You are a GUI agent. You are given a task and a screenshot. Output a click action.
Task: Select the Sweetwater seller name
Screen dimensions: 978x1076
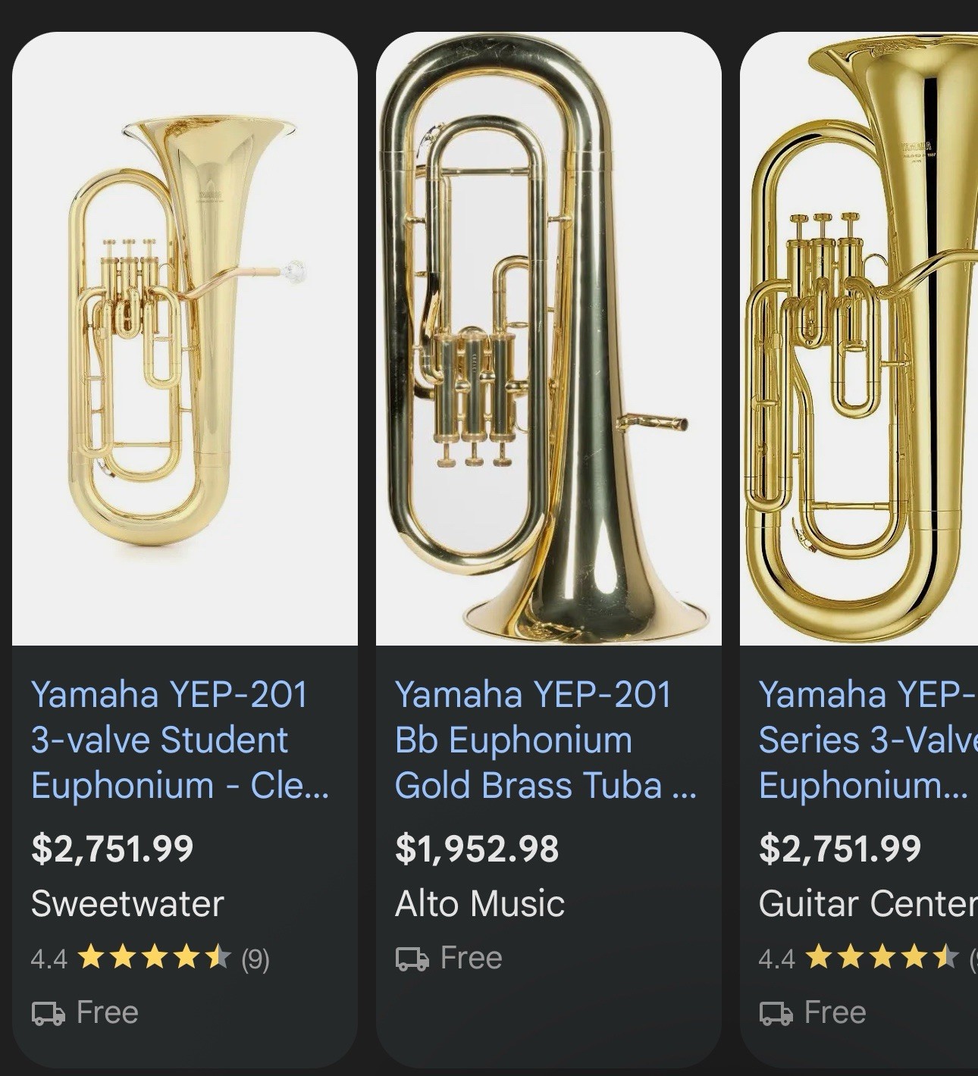click(127, 903)
